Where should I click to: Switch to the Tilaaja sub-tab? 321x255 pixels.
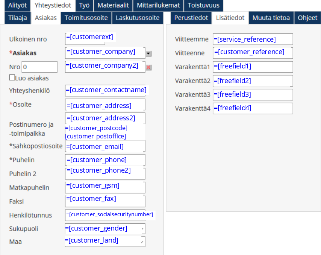[x=17, y=18]
